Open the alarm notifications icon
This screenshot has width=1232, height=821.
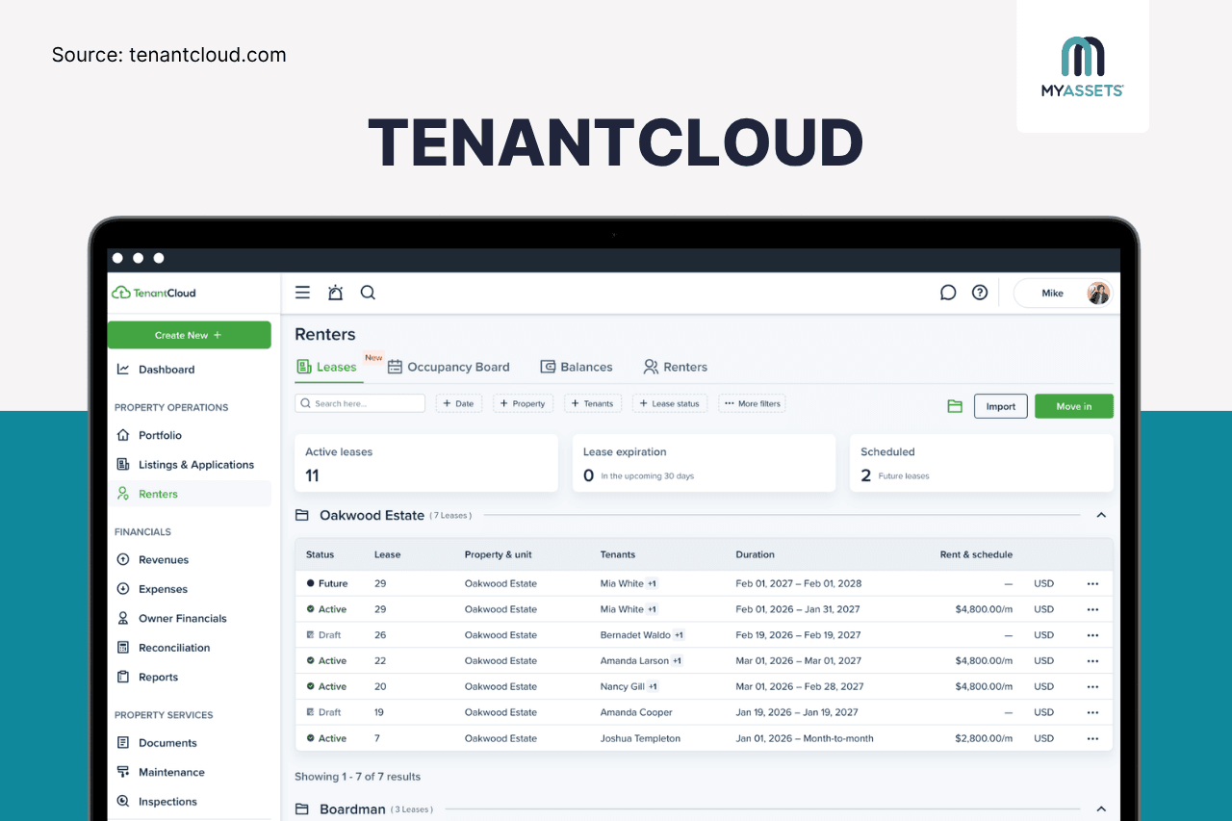tap(335, 293)
